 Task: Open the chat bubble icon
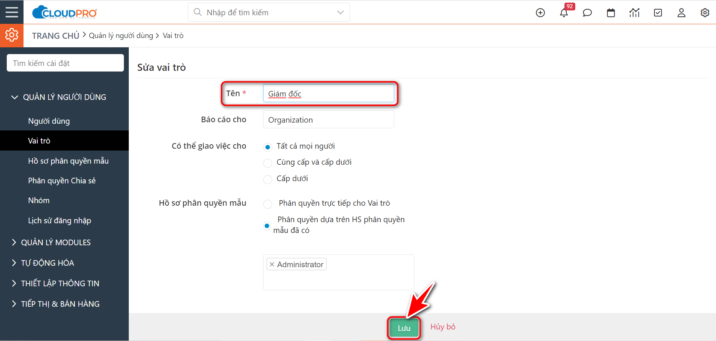(587, 13)
